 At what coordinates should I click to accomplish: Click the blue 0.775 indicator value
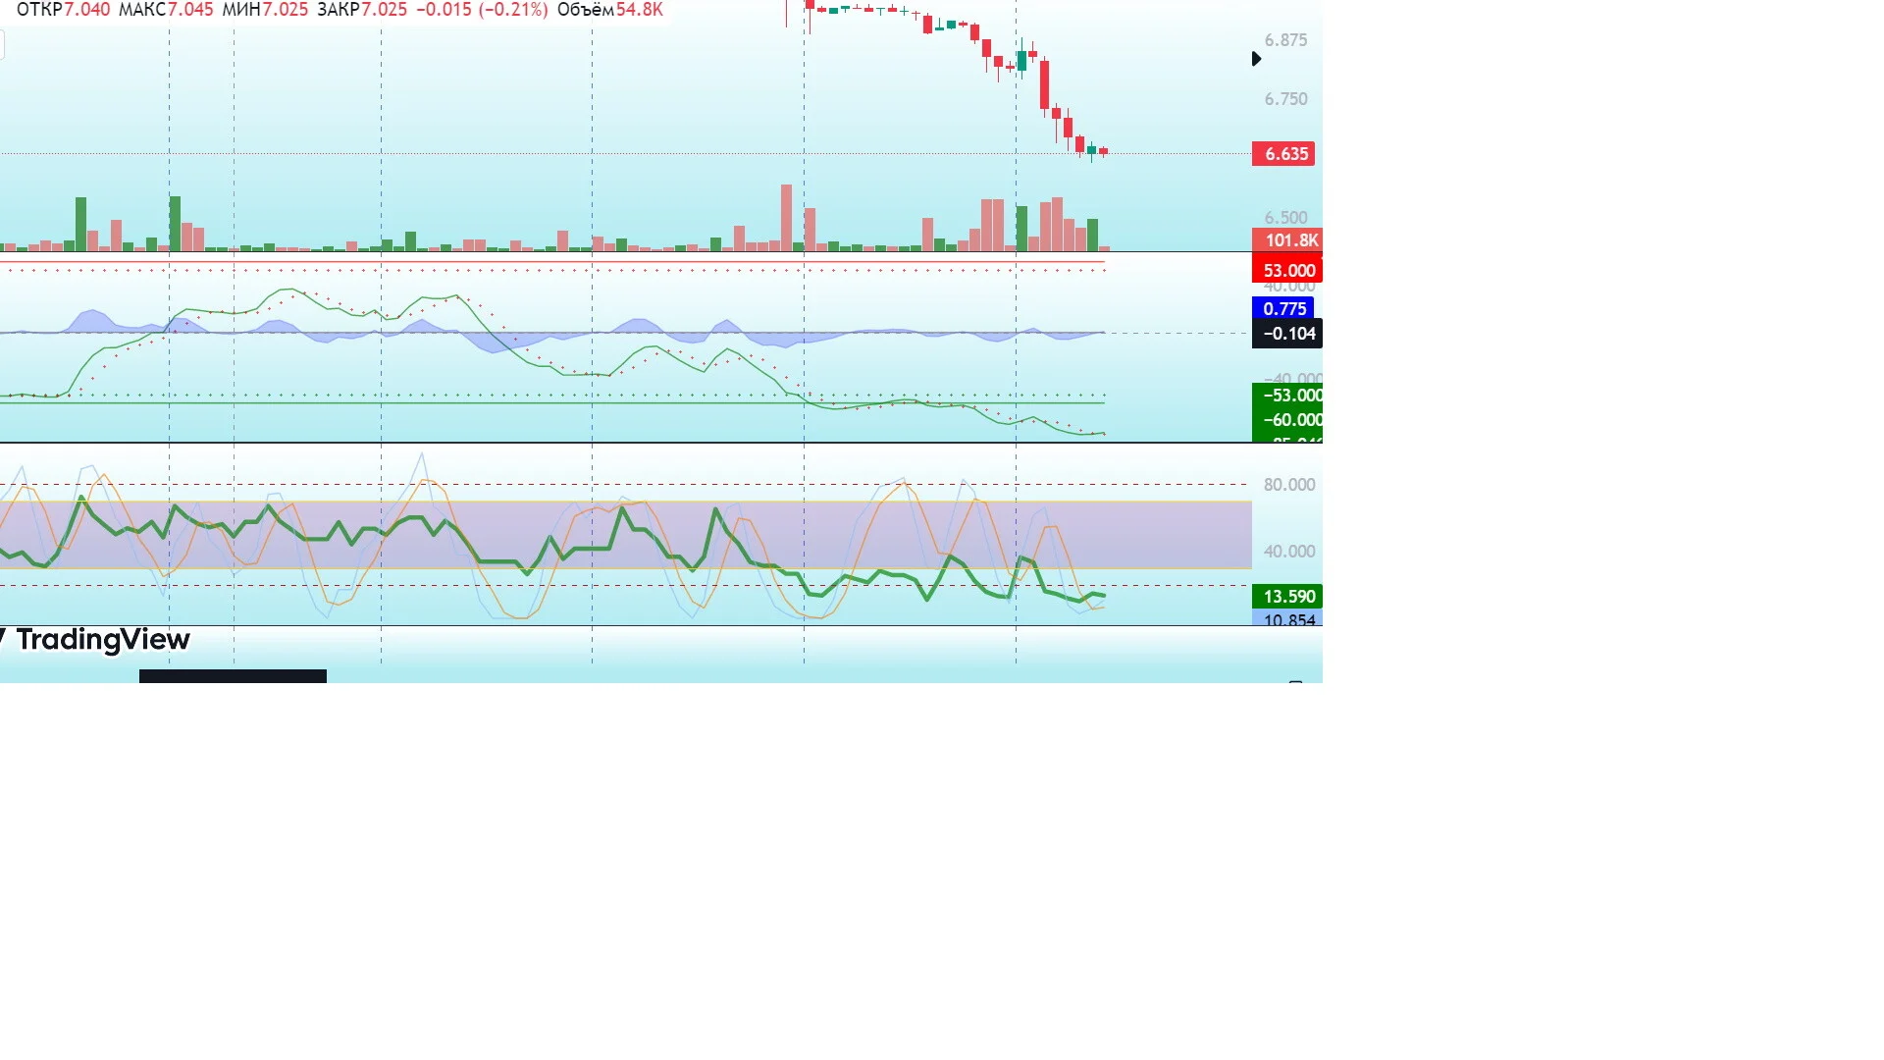[1282, 309]
